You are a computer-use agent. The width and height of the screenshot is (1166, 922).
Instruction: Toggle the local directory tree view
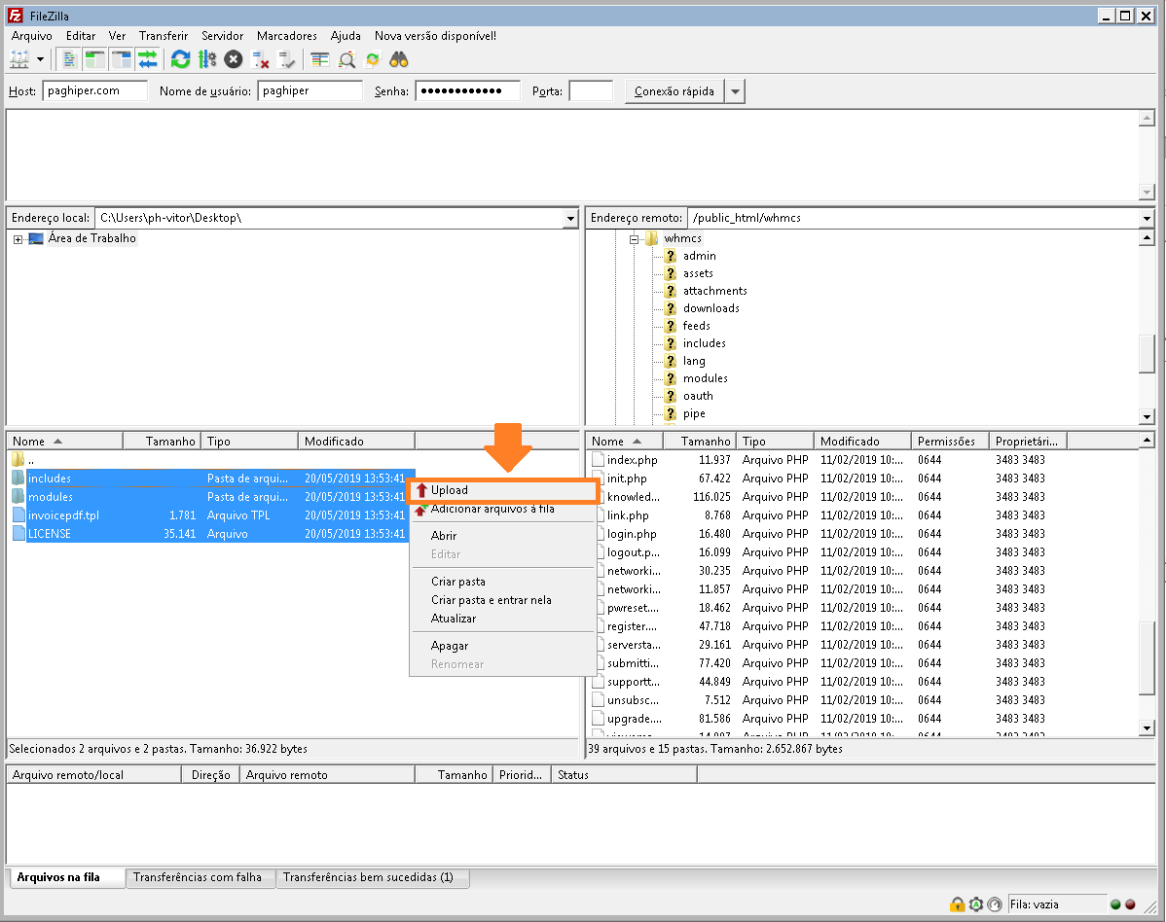(x=94, y=59)
